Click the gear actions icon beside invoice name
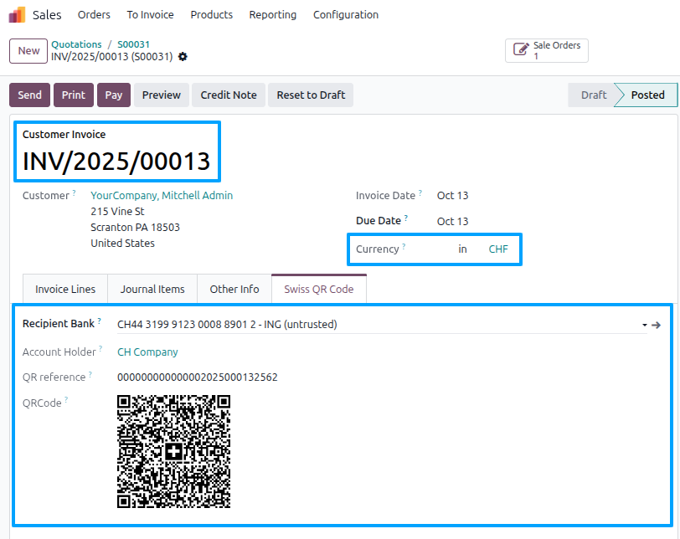 (183, 57)
